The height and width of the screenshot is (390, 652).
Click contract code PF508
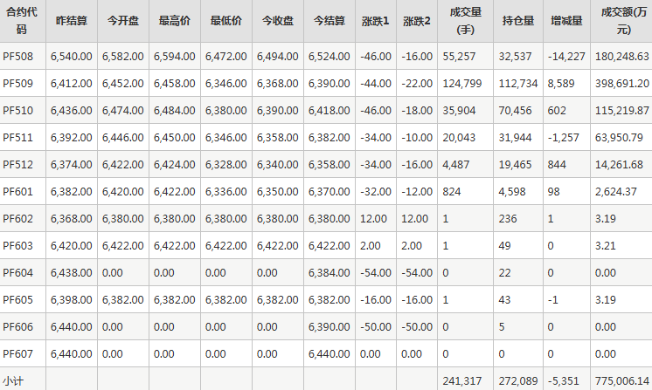(17, 57)
